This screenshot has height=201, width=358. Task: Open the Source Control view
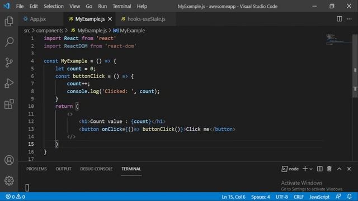pyautogui.click(x=9, y=63)
